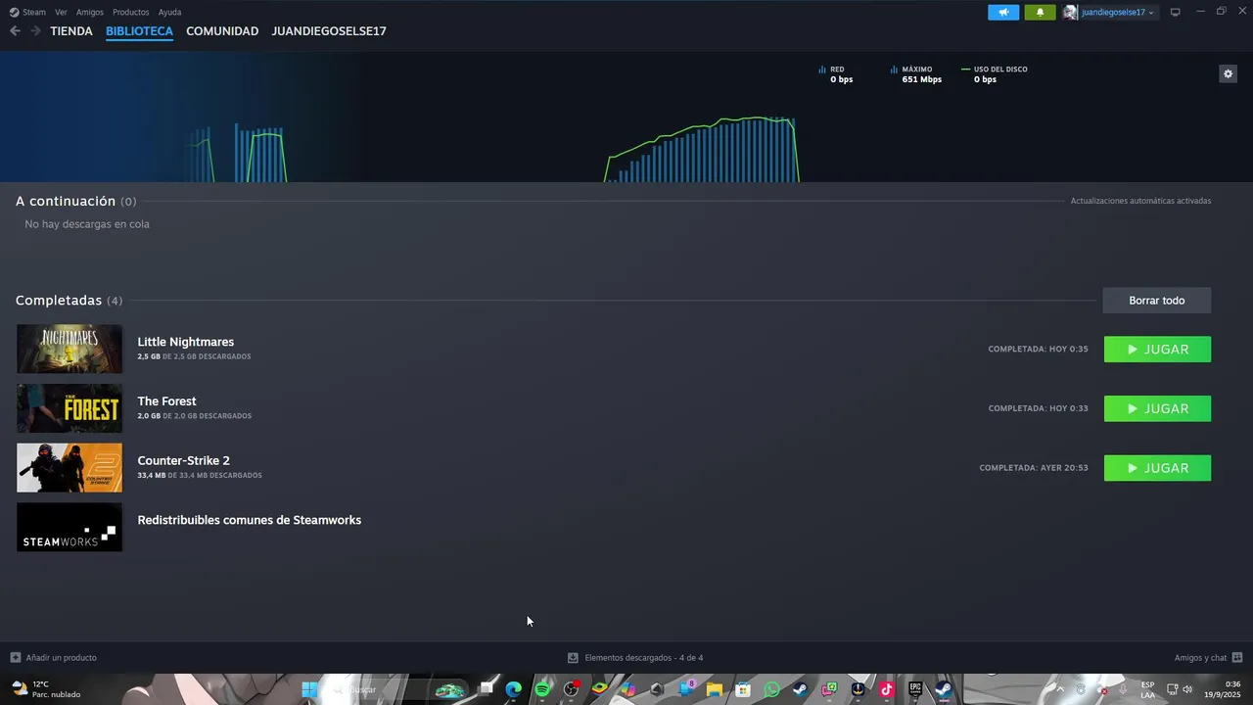Open the weather widget showing 12°C
The width and height of the screenshot is (1253, 705).
(x=45, y=689)
